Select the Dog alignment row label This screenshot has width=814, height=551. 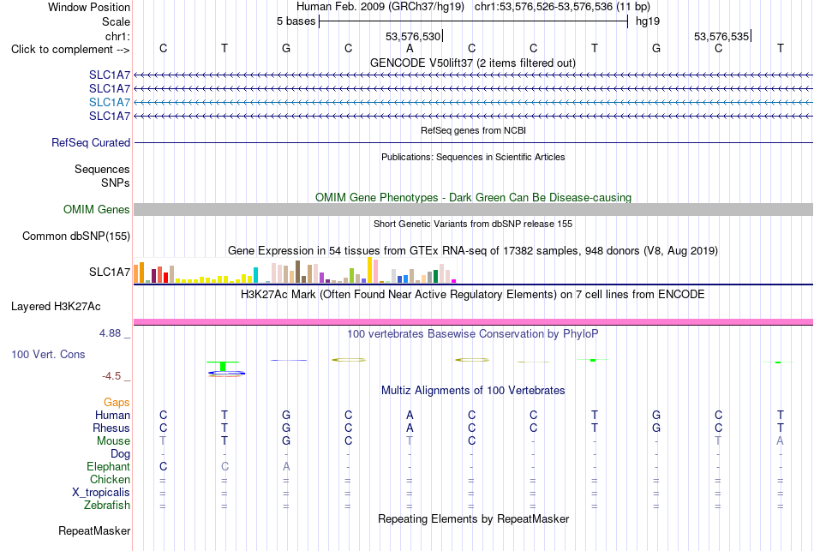coord(120,454)
